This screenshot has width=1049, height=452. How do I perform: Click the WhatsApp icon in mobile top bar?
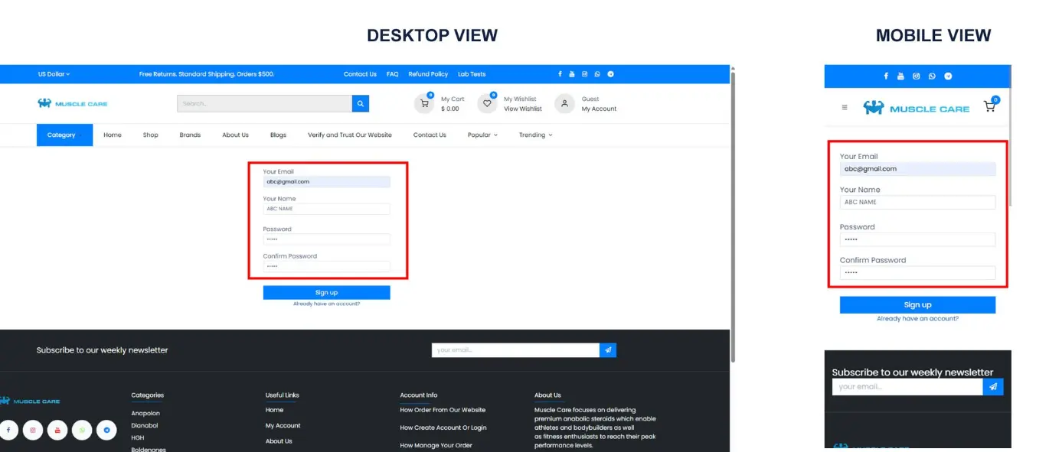point(932,76)
